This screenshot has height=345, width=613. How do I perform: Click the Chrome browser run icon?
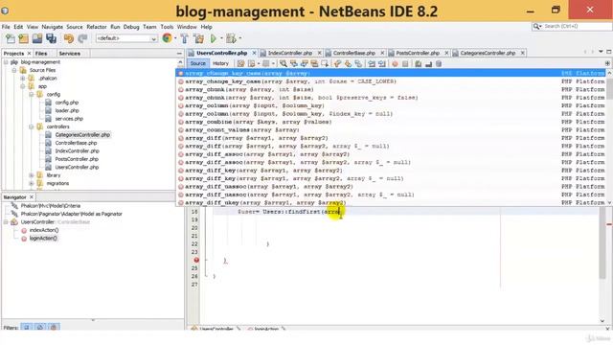coord(167,38)
